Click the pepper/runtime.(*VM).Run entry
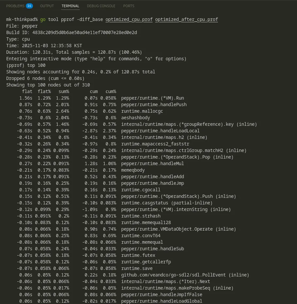The height and width of the screenshot is (304, 297). click(x=153, y=98)
